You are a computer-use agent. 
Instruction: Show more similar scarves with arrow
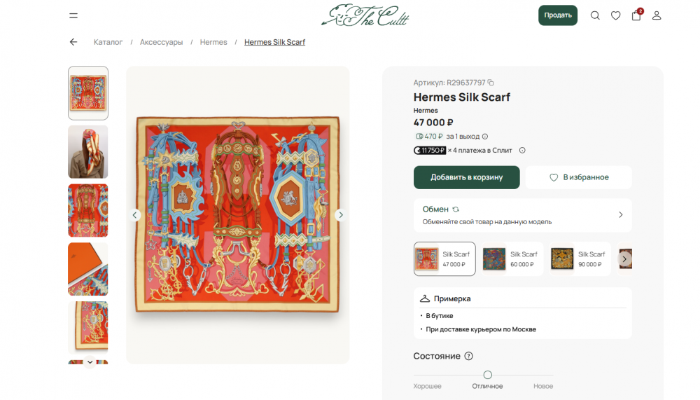(x=624, y=258)
